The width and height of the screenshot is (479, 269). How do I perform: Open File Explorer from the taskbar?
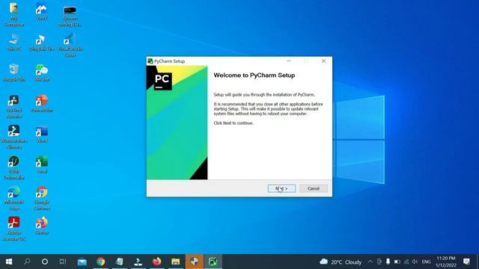pyautogui.click(x=175, y=262)
